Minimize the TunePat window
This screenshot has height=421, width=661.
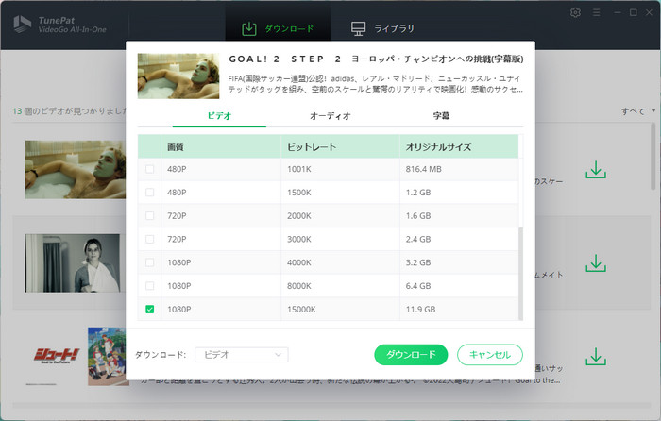point(618,12)
